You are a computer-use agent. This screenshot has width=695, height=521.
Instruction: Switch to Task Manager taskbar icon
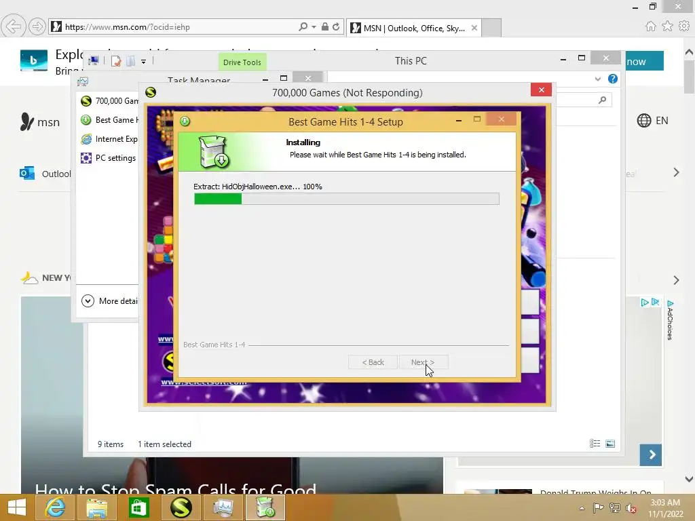(223, 507)
